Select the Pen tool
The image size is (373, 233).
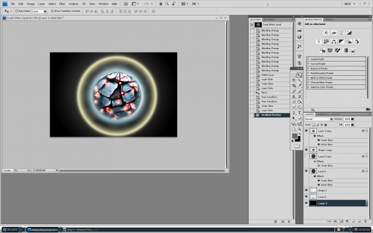pos(294,113)
